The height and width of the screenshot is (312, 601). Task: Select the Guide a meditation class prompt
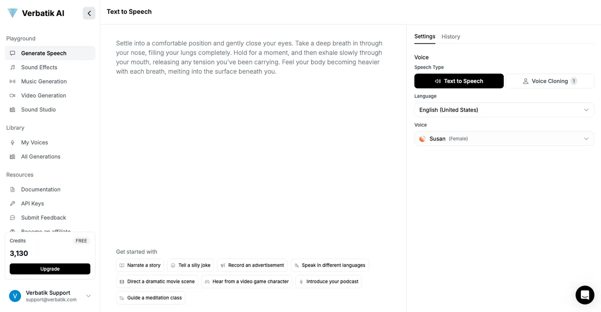click(151, 297)
